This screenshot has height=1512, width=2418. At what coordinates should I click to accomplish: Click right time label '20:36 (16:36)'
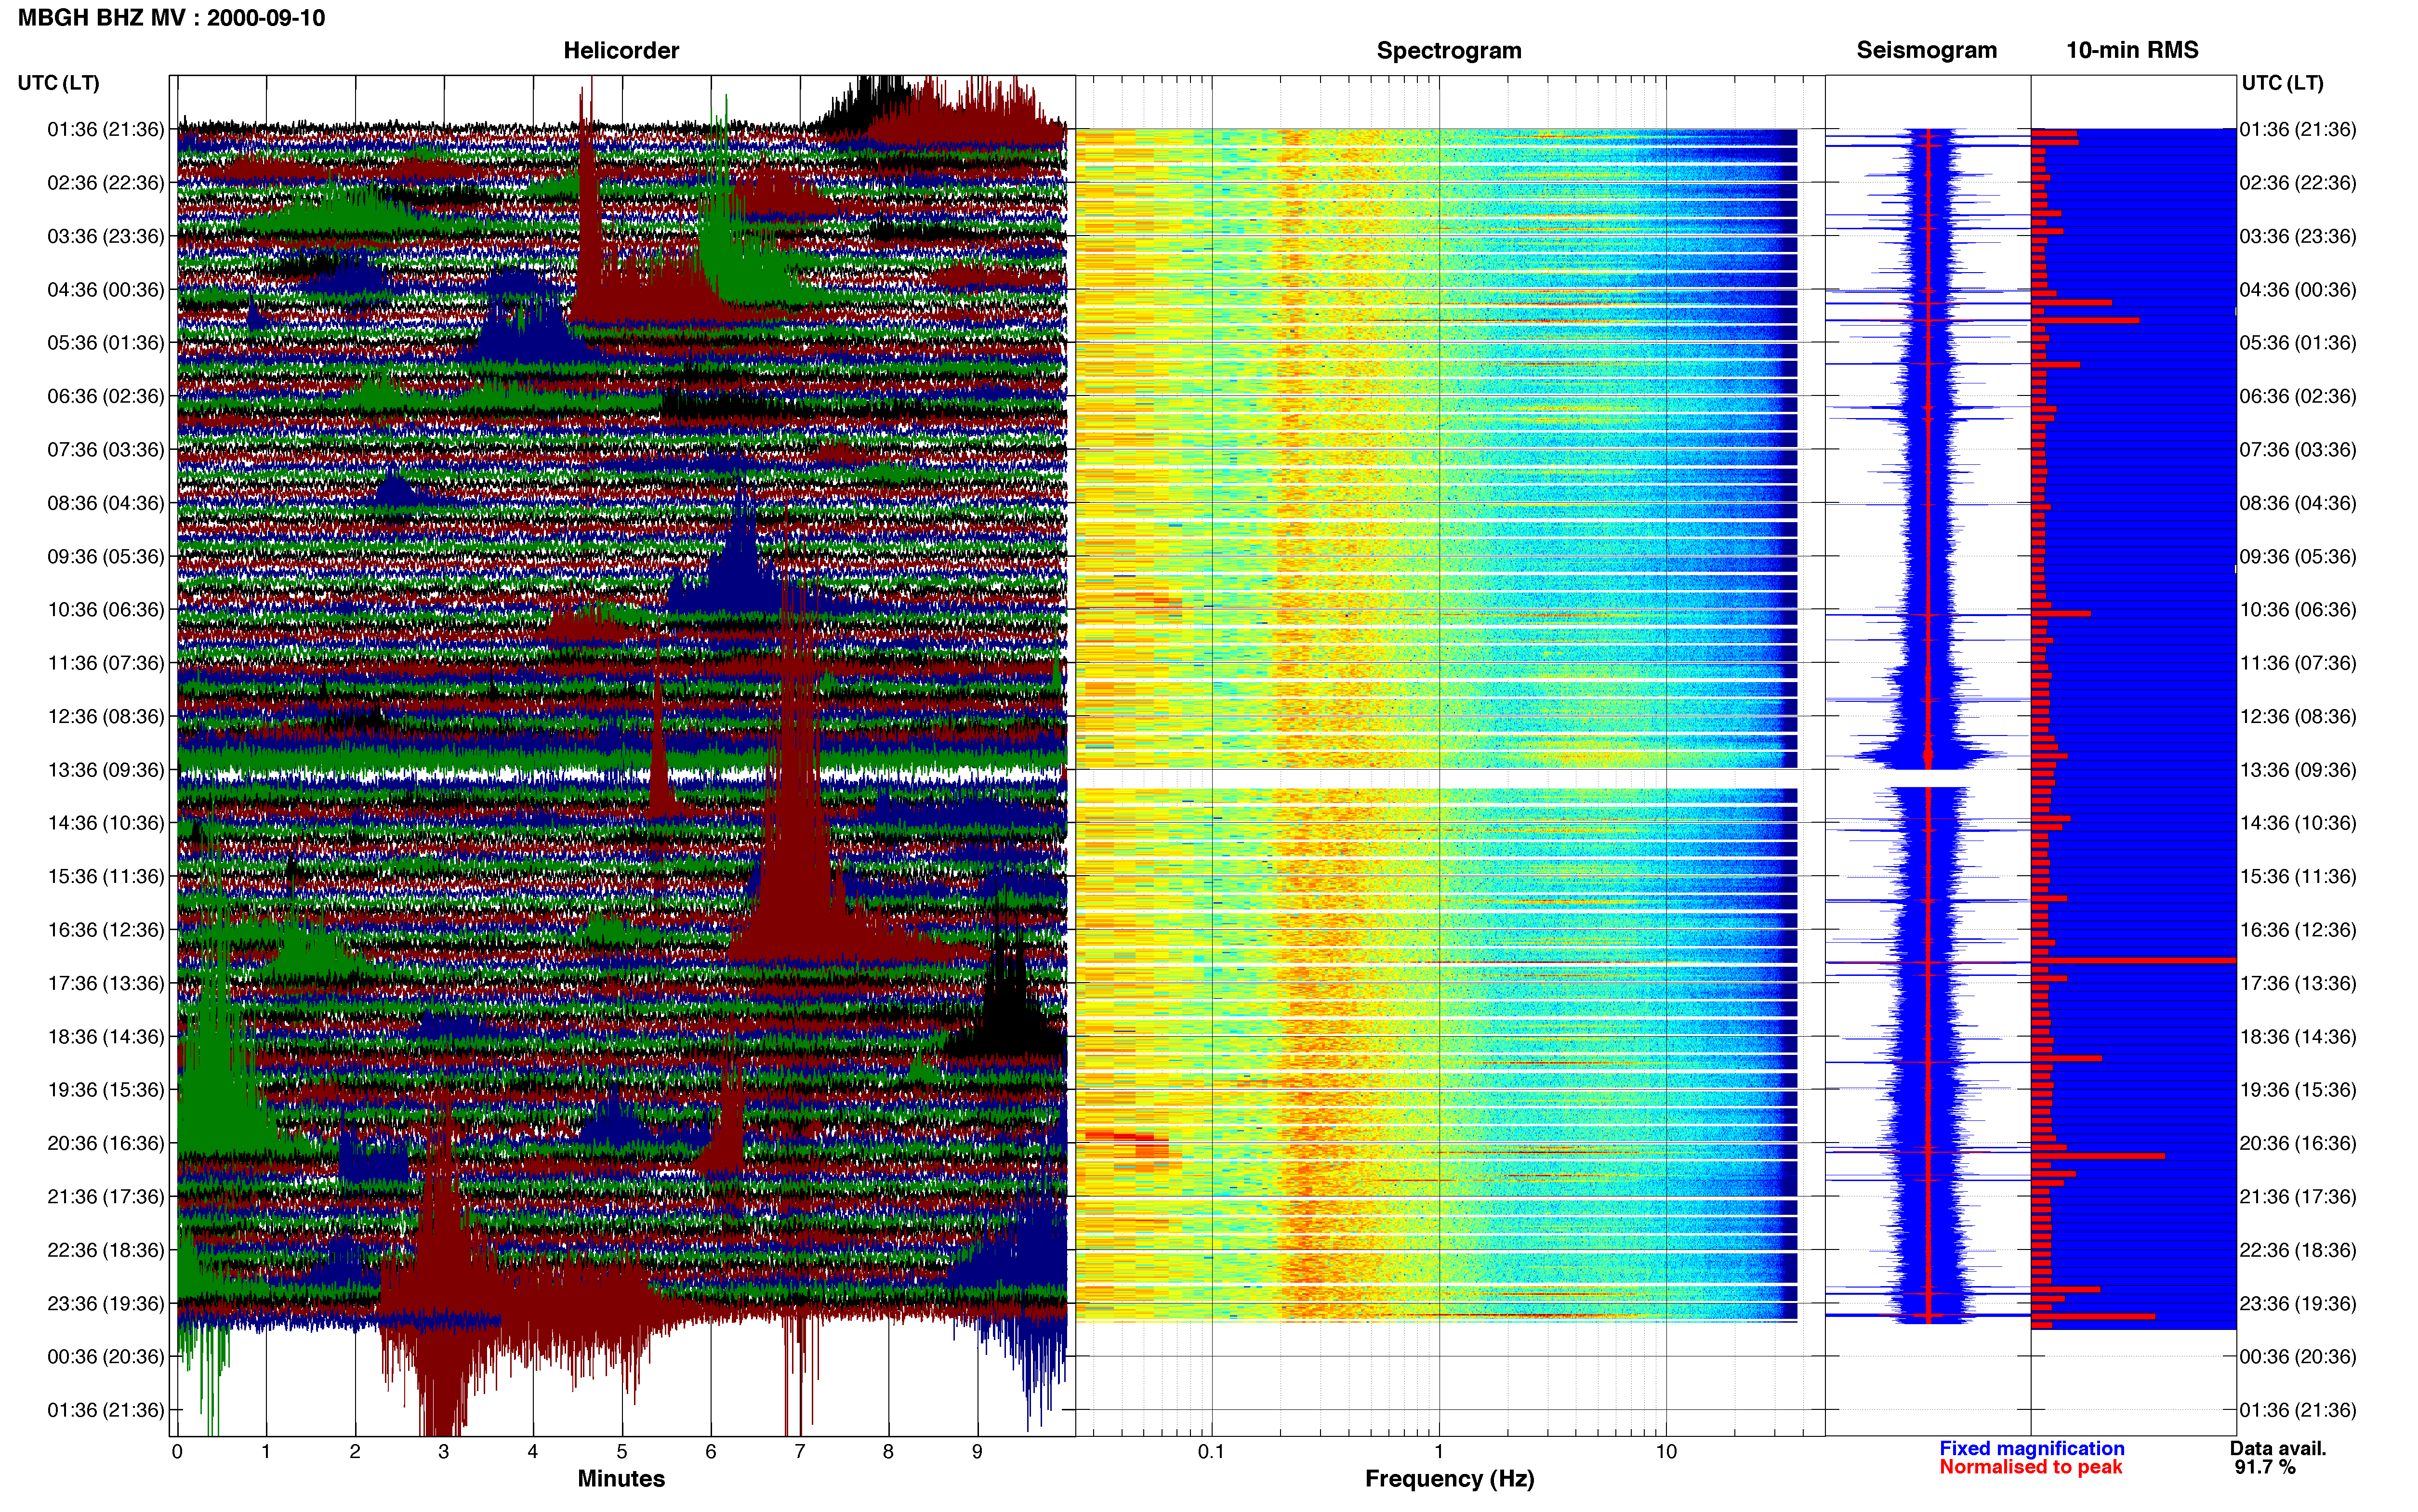tap(2298, 1143)
